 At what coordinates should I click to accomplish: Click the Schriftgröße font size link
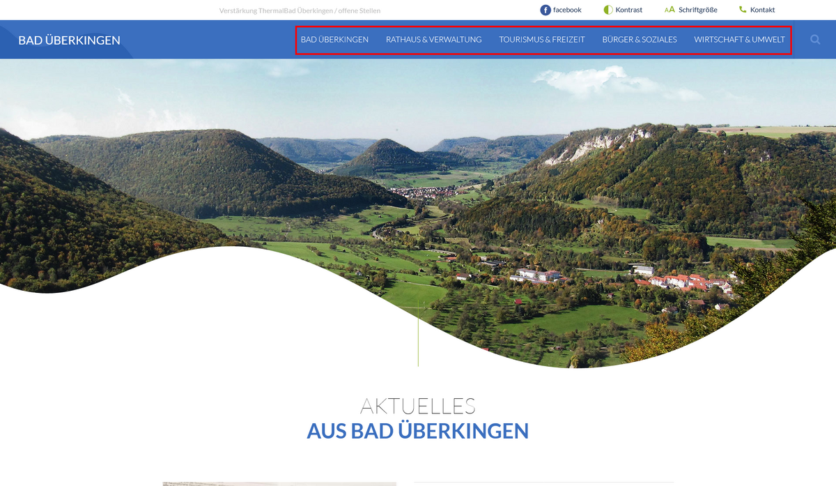click(x=698, y=10)
